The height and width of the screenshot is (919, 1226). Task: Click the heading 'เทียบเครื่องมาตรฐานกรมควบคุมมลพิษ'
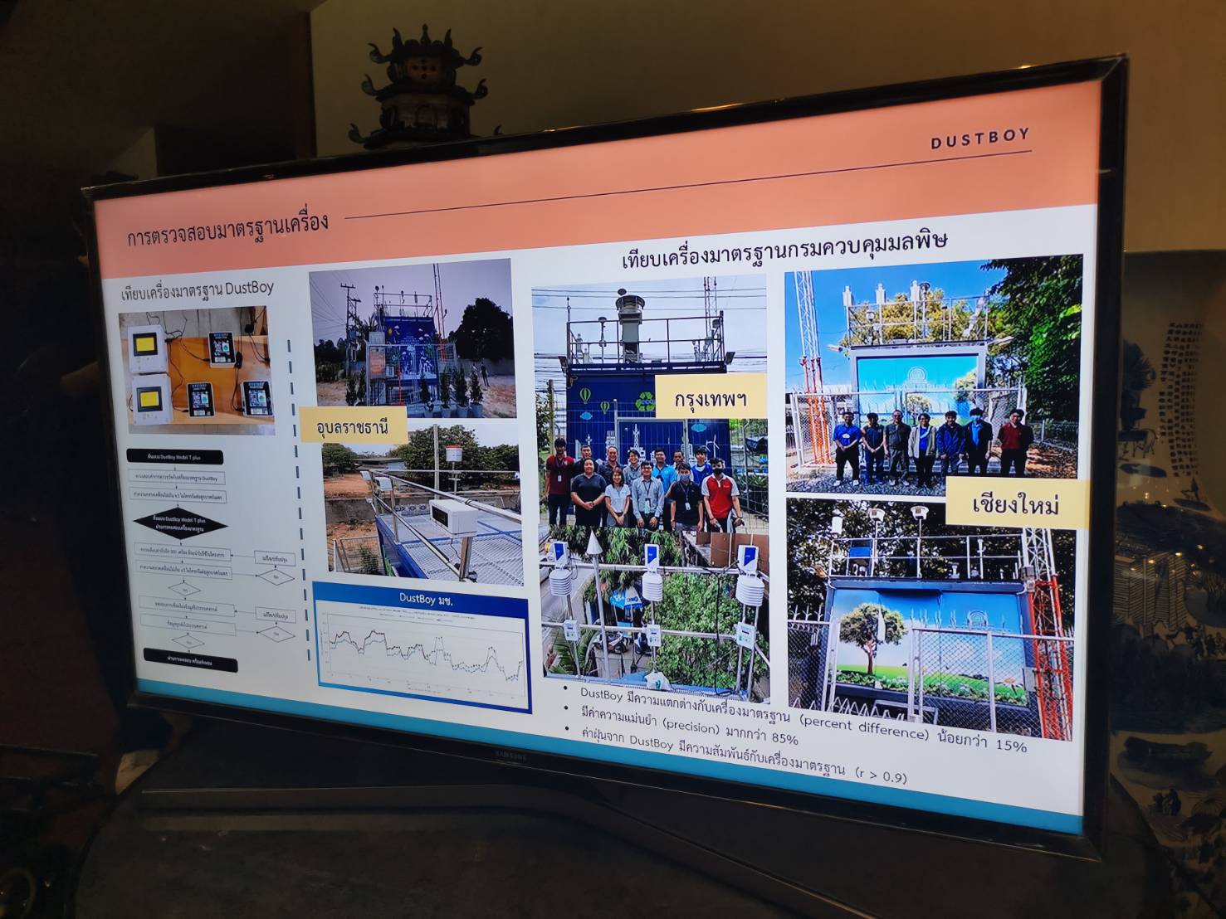(784, 249)
